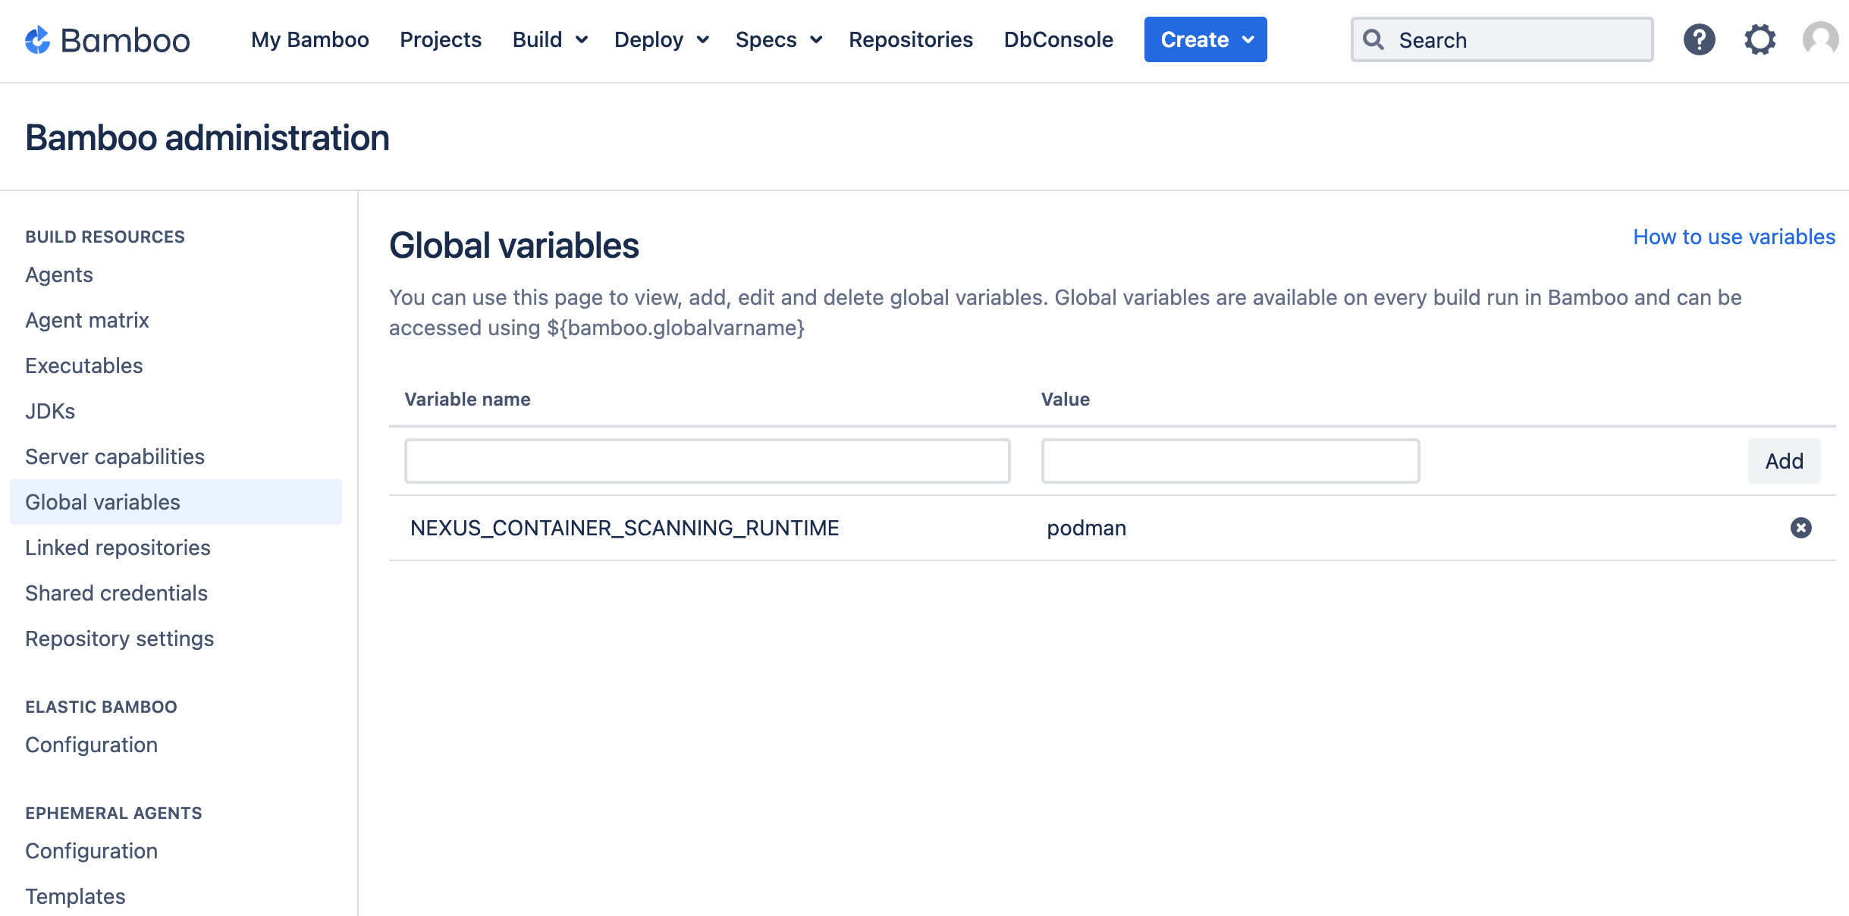This screenshot has width=1849, height=916.
Task: Click the Variable name input field
Action: (x=708, y=460)
